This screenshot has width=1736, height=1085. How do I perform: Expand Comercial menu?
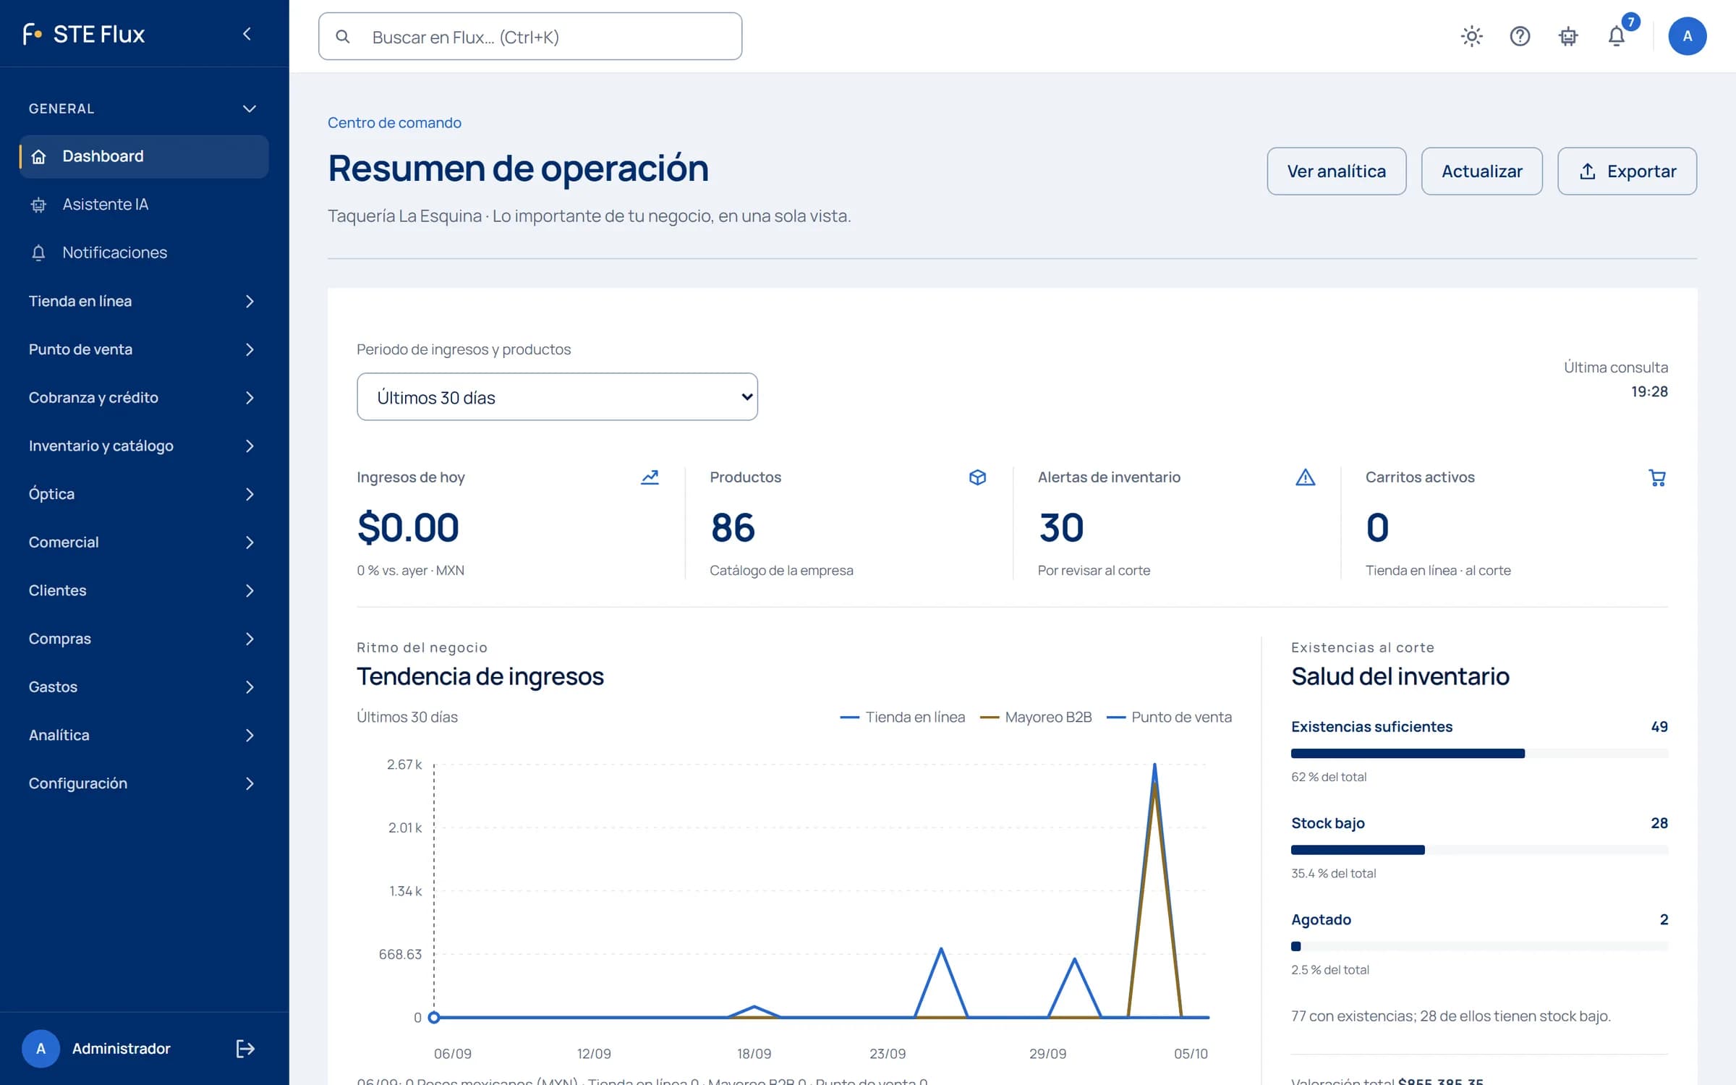tap(145, 542)
